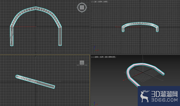This screenshot has width=180, height=106.
Task: Select the slanted tube in the bottom-left viewport
Action: [35, 82]
